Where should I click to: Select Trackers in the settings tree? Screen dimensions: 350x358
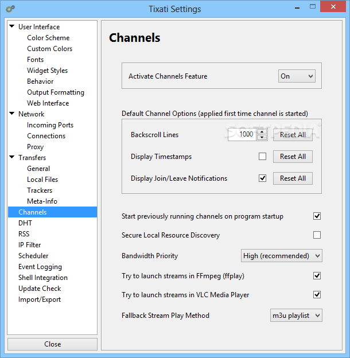pyautogui.click(x=40, y=190)
